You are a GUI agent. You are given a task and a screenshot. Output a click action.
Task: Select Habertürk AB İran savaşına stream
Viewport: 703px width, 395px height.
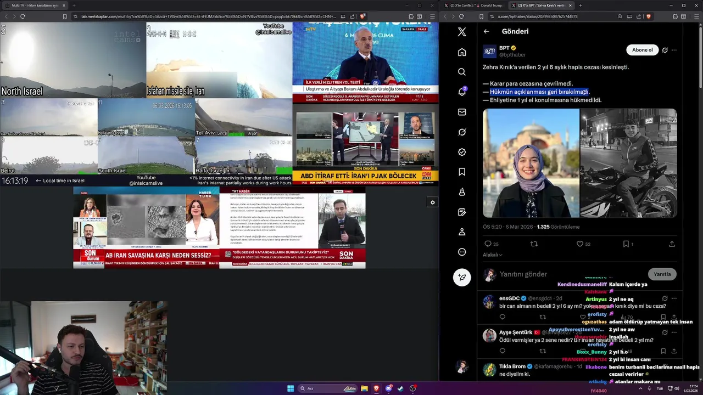point(146,228)
